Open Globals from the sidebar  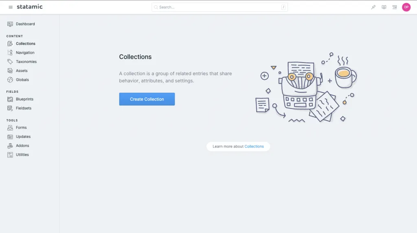(22, 80)
